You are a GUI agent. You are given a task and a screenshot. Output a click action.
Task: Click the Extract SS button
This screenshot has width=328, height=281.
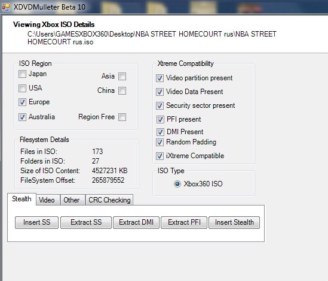point(86,222)
